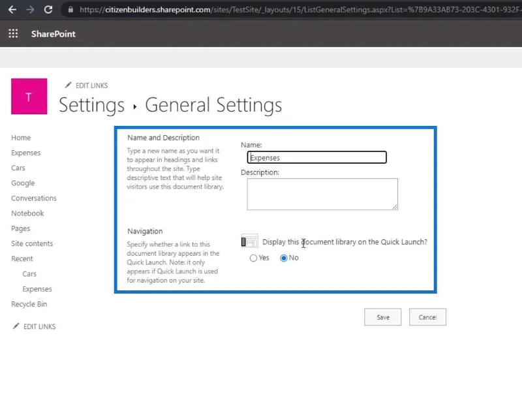This screenshot has width=522, height=413.
Task: Select Yes for Quick Launch display
Action: coord(253,258)
